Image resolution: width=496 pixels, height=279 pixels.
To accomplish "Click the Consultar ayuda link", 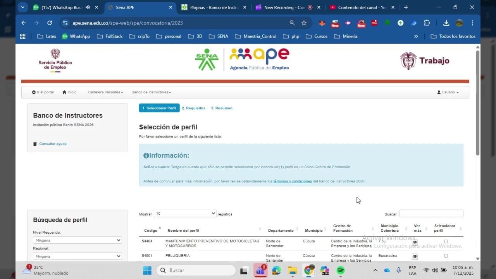I will (53, 144).
